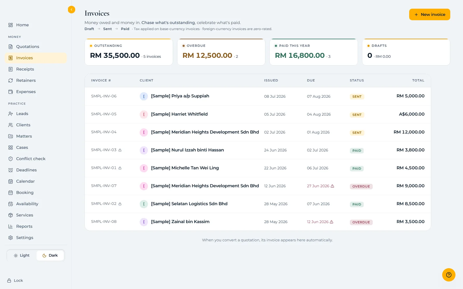Click the SENT badge for SMPL-INV-05

tap(357, 115)
